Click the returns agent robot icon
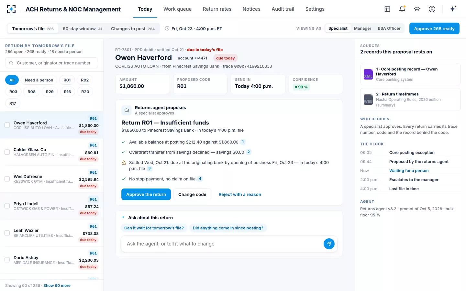The height and width of the screenshot is (291, 466). click(x=127, y=110)
